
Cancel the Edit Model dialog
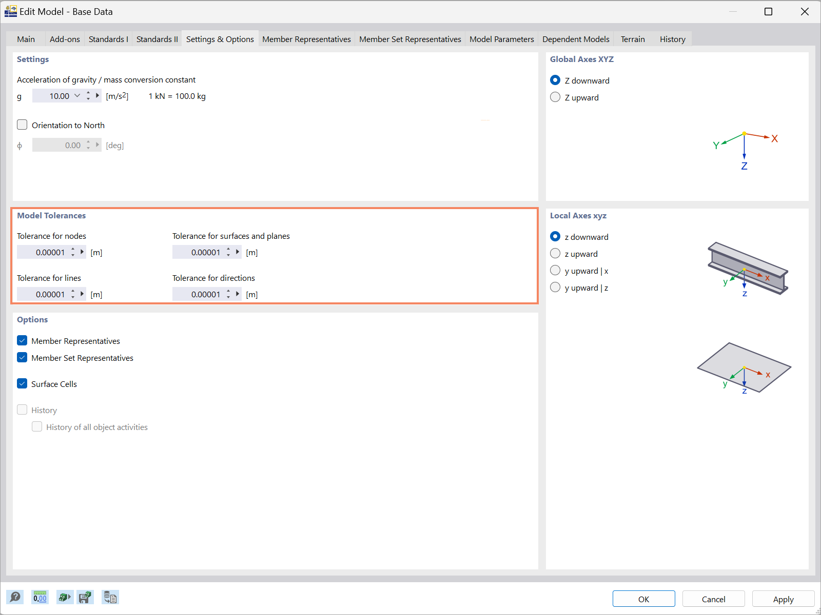(713, 599)
